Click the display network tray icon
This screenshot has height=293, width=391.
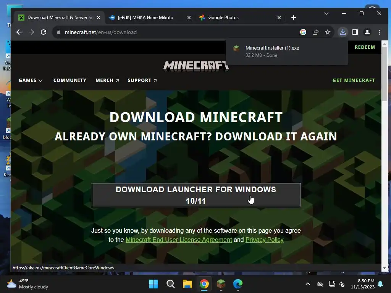click(x=332, y=284)
